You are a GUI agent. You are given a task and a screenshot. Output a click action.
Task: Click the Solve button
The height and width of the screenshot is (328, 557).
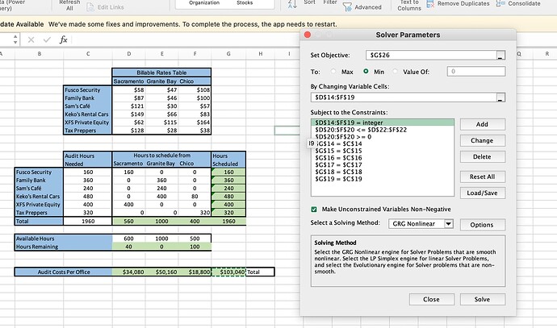point(483,299)
